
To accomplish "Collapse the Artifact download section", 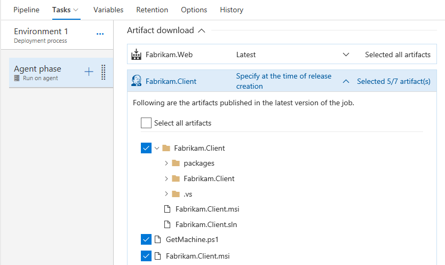I will tap(201, 31).
